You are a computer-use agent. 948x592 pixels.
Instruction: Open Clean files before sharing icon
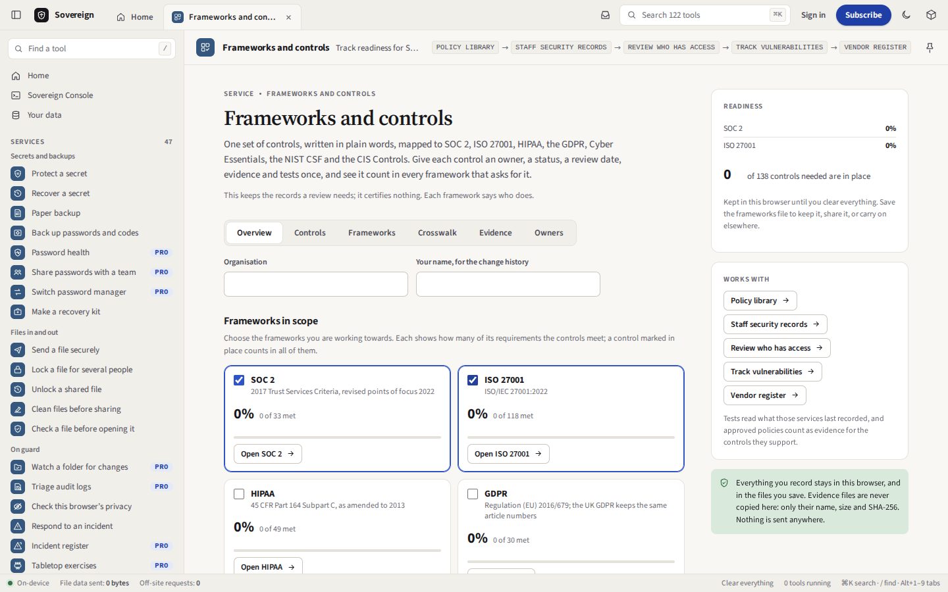tap(18, 409)
